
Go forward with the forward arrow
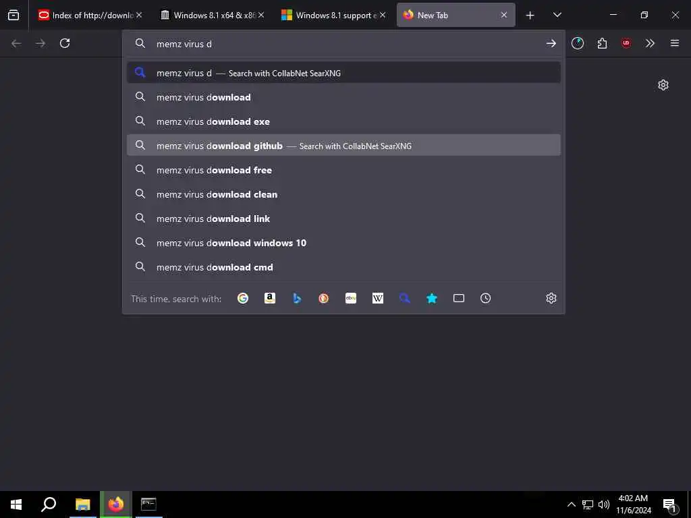click(40, 43)
